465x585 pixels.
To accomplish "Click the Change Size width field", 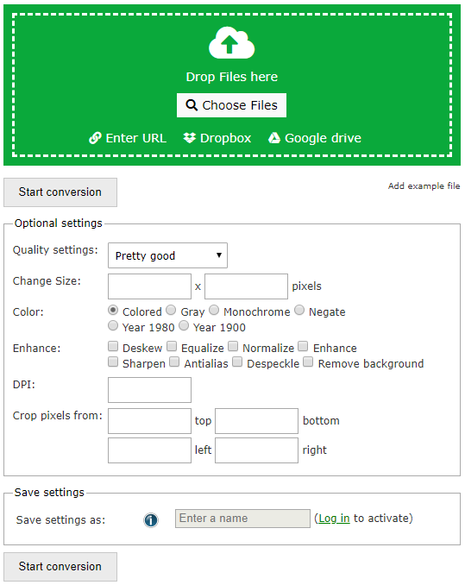I will pos(149,286).
